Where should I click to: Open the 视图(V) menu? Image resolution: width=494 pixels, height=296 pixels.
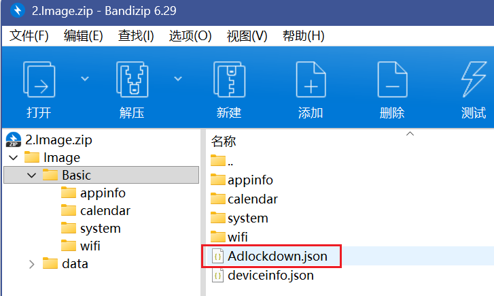tap(247, 35)
